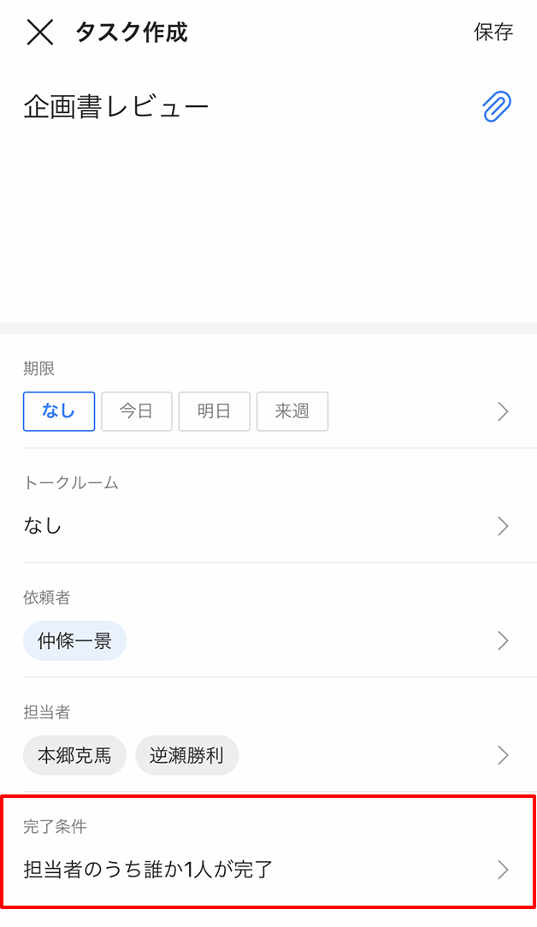Expand the 完了条件 options chevron
537x927 pixels.
click(503, 870)
